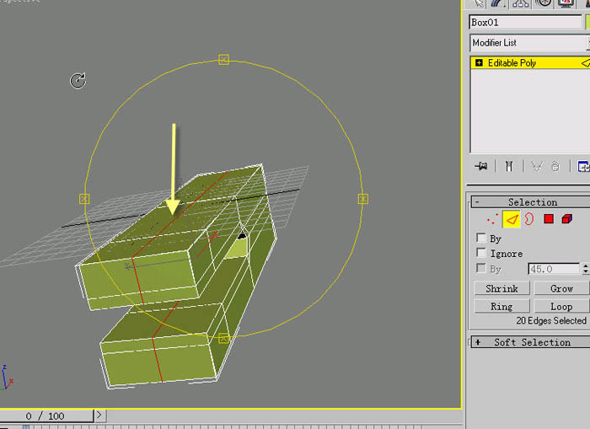Image resolution: width=590 pixels, height=429 pixels.
Task: Click the Make Unique icon
Action: point(537,166)
